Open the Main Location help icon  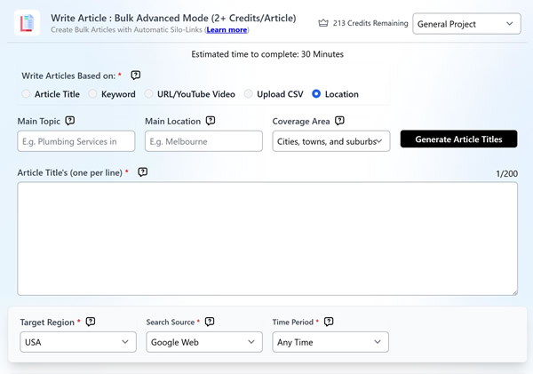pyautogui.click(x=211, y=121)
